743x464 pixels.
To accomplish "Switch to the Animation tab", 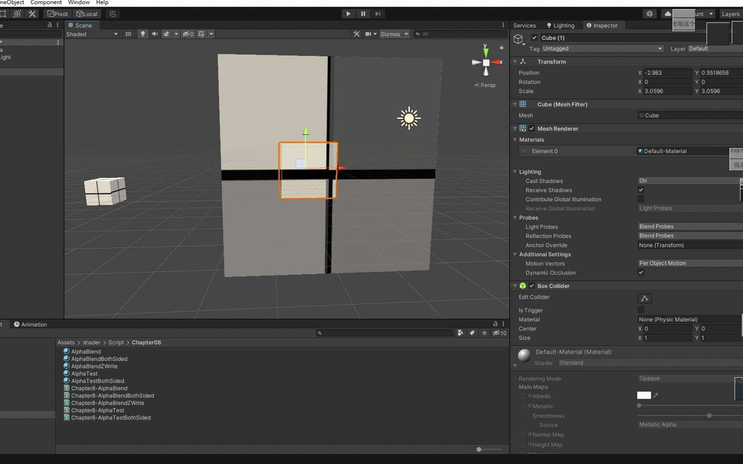I will tap(30, 324).
